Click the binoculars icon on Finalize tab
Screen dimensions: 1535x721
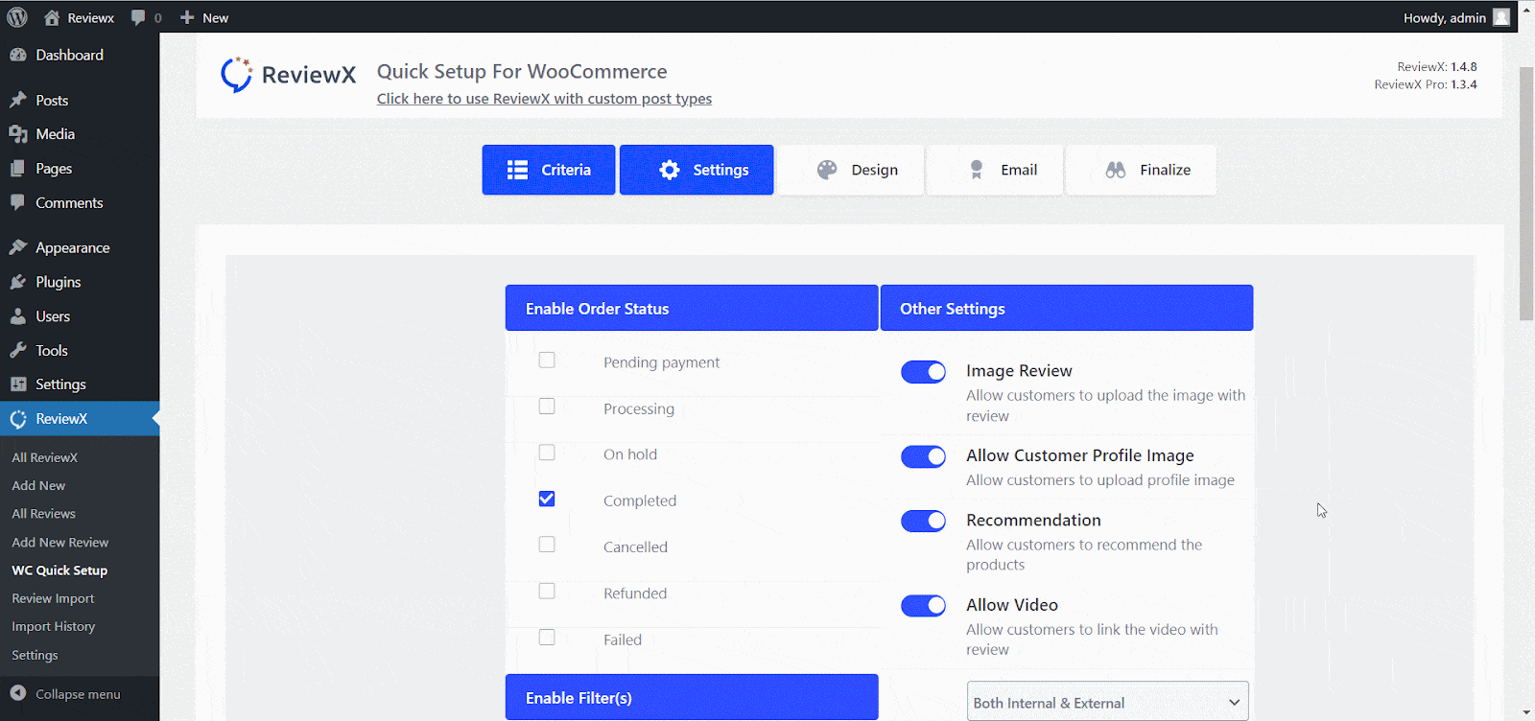tap(1116, 170)
